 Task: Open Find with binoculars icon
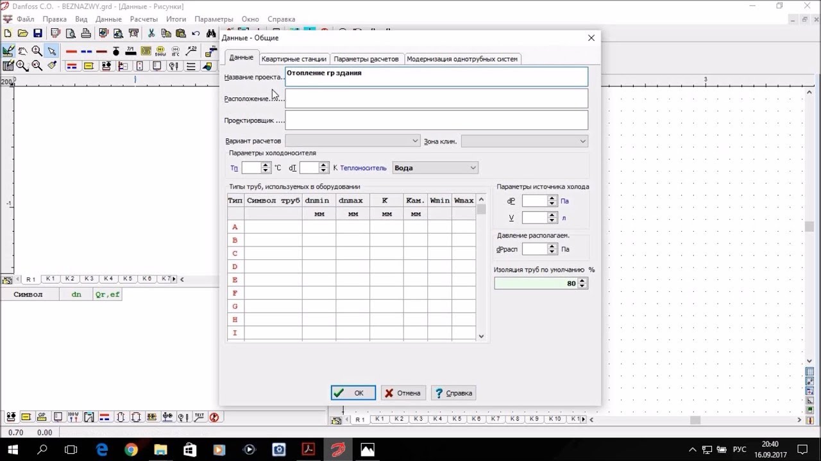click(x=210, y=33)
